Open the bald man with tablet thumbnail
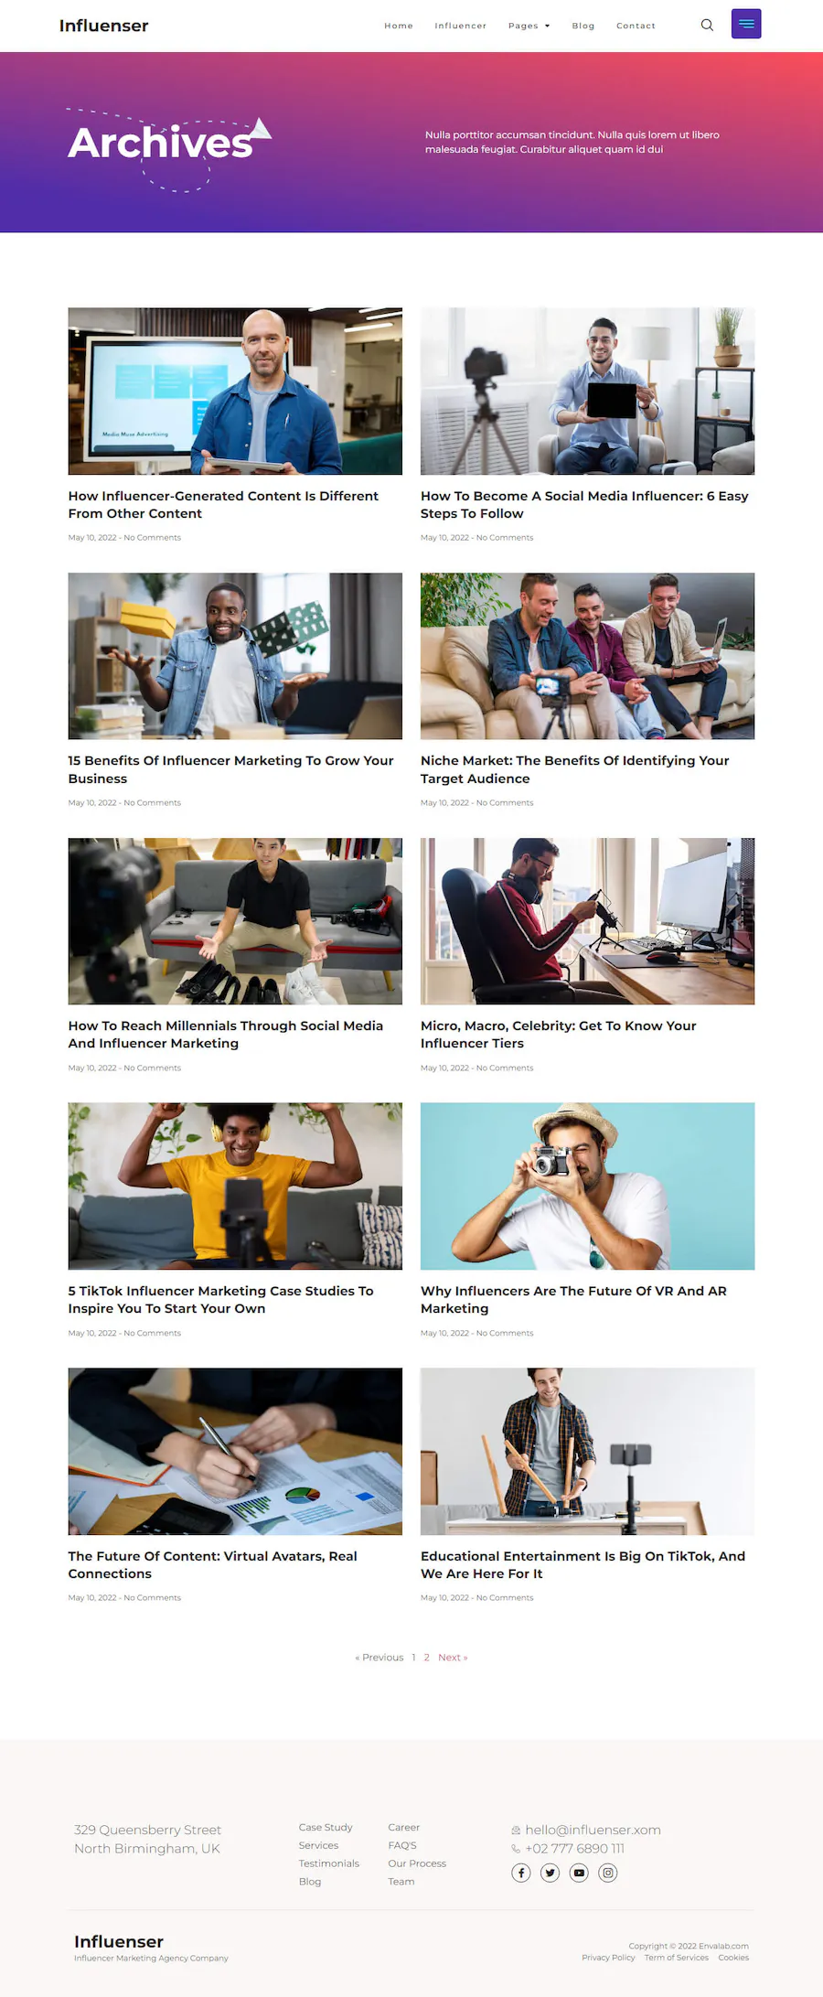The image size is (823, 1997). tap(235, 391)
